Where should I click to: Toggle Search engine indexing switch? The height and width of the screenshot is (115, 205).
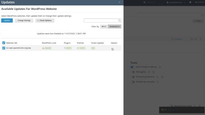133,67
